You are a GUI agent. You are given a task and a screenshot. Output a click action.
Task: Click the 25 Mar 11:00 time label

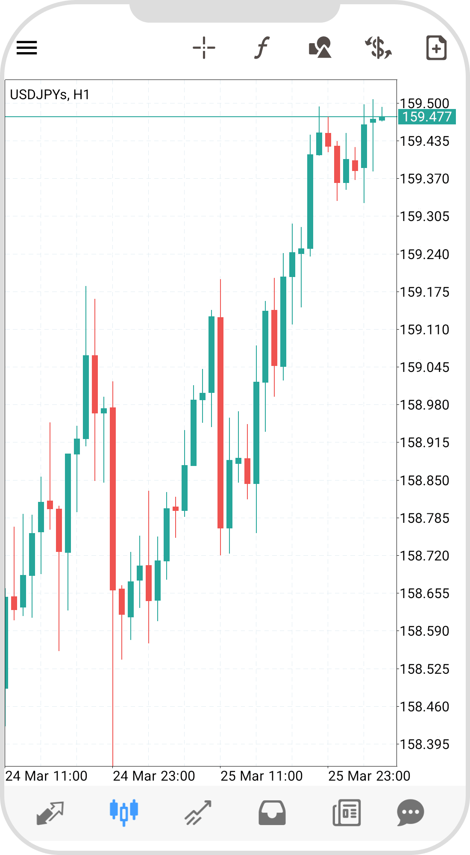261,775
